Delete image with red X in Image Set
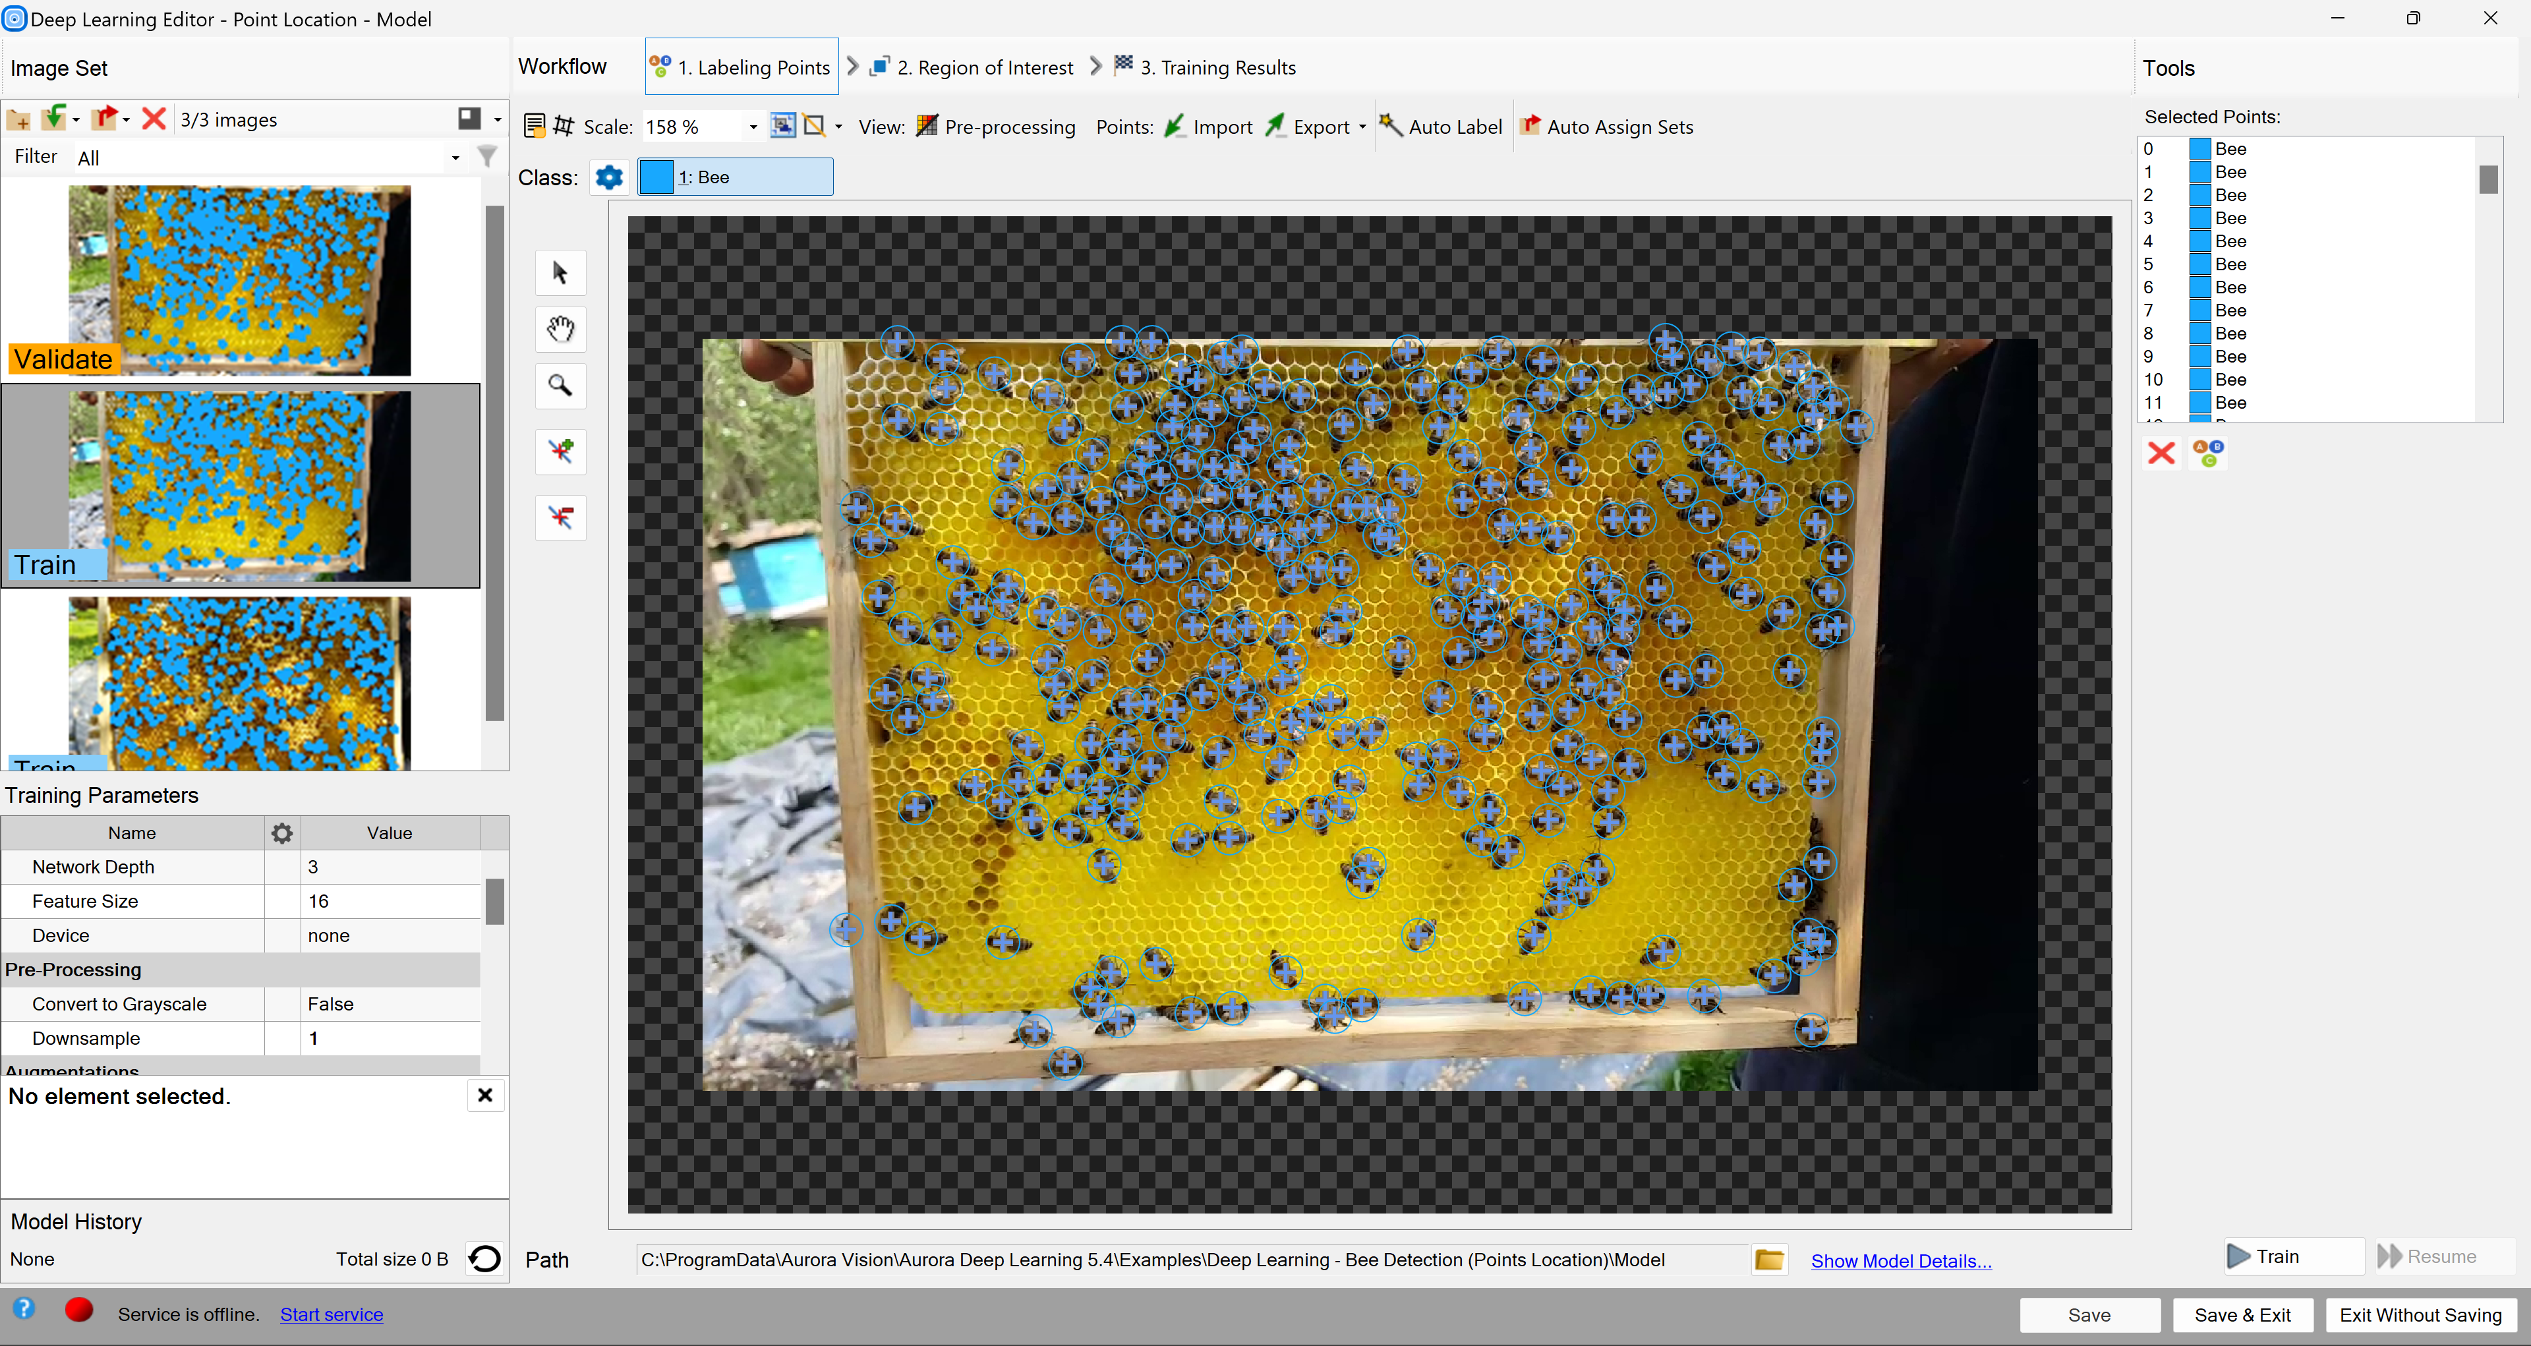 pos(154,119)
